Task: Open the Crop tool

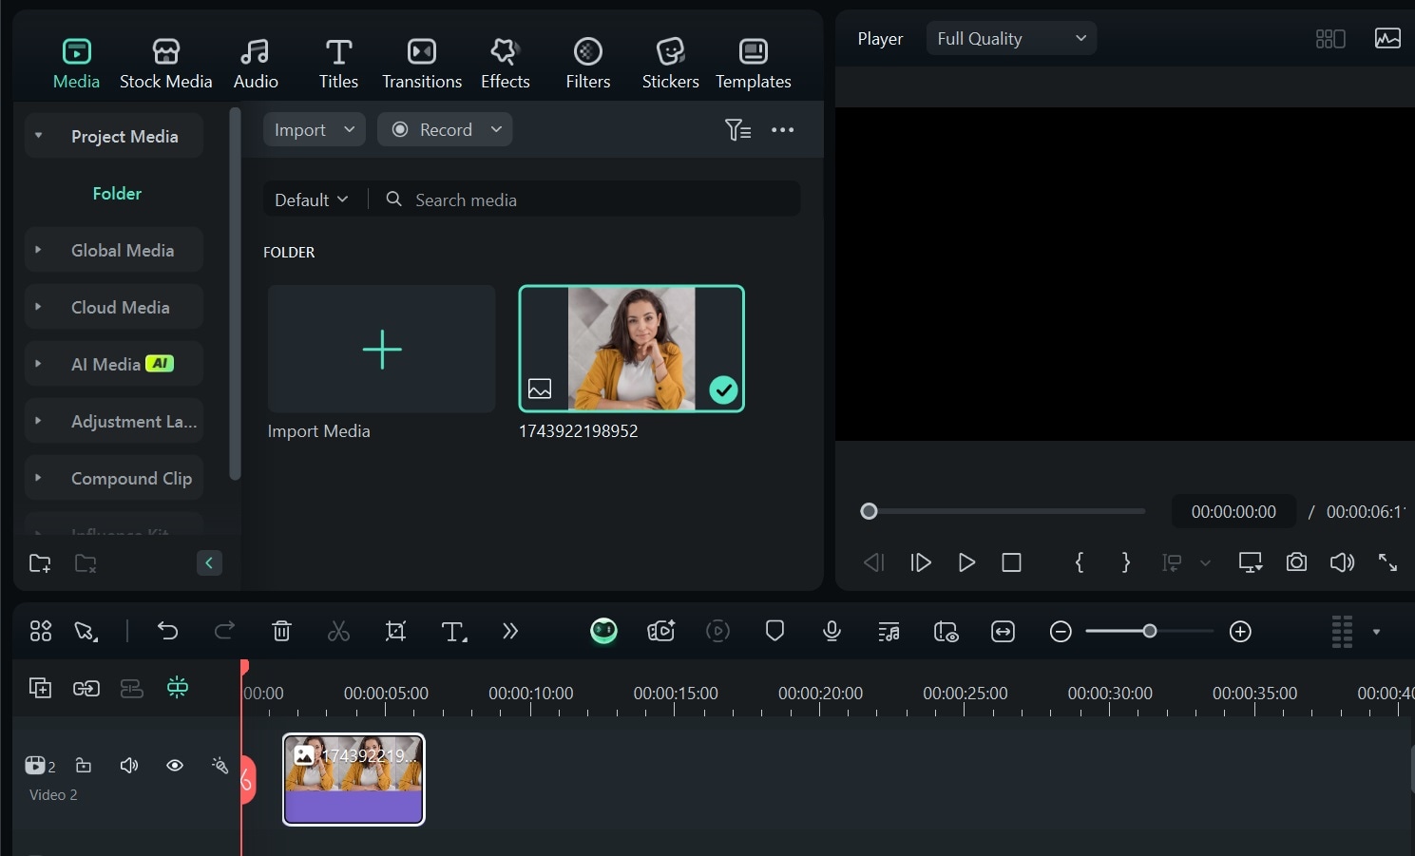Action: point(395,631)
